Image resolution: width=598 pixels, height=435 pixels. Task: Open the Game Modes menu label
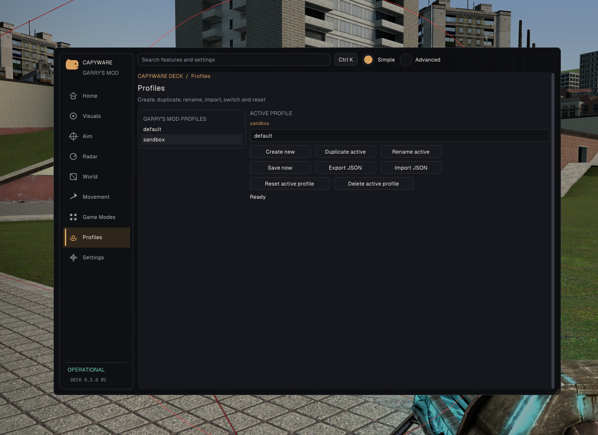pyautogui.click(x=99, y=217)
